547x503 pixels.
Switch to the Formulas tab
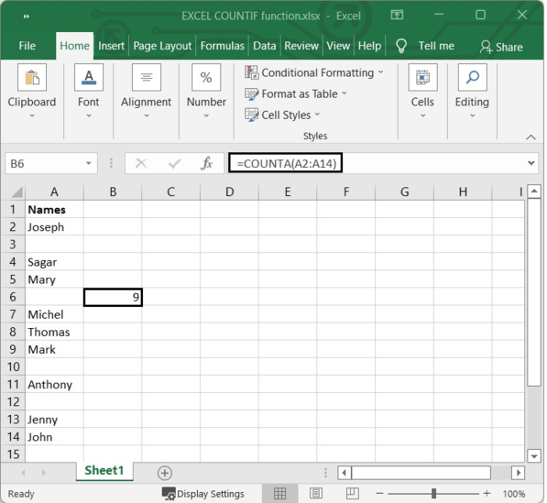(x=222, y=46)
